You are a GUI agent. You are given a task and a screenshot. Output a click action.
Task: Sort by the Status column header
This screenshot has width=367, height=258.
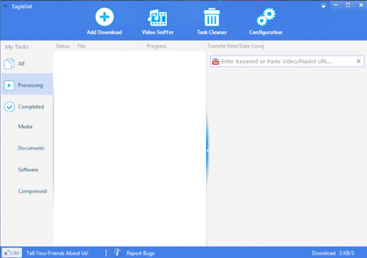point(63,46)
